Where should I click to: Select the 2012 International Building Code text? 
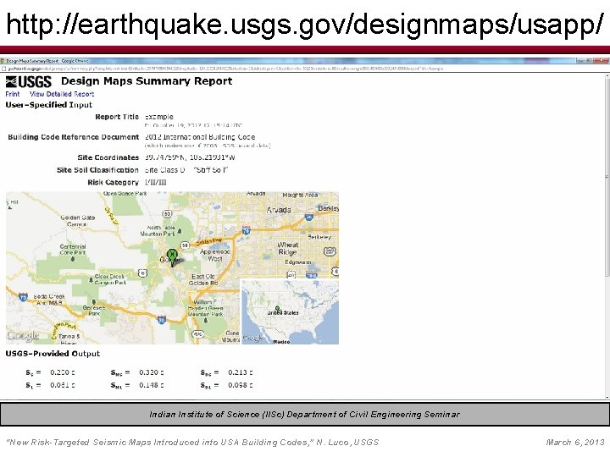pyautogui.click(x=200, y=137)
